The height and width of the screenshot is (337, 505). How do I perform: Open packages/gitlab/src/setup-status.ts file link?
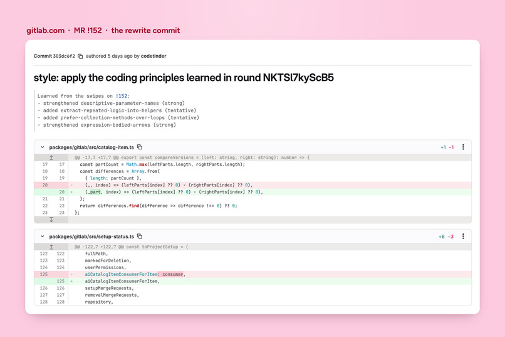(x=91, y=237)
